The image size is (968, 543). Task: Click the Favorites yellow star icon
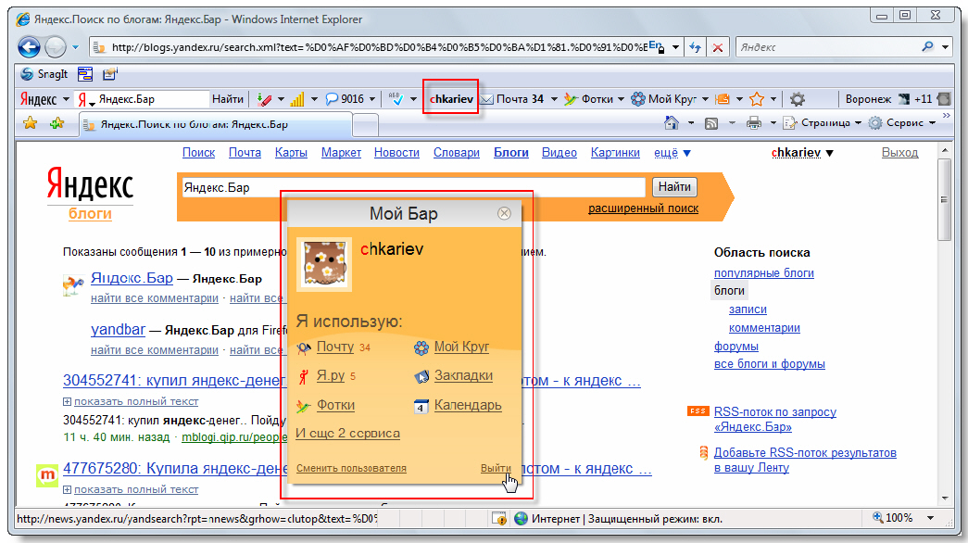click(x=30, y=123)
